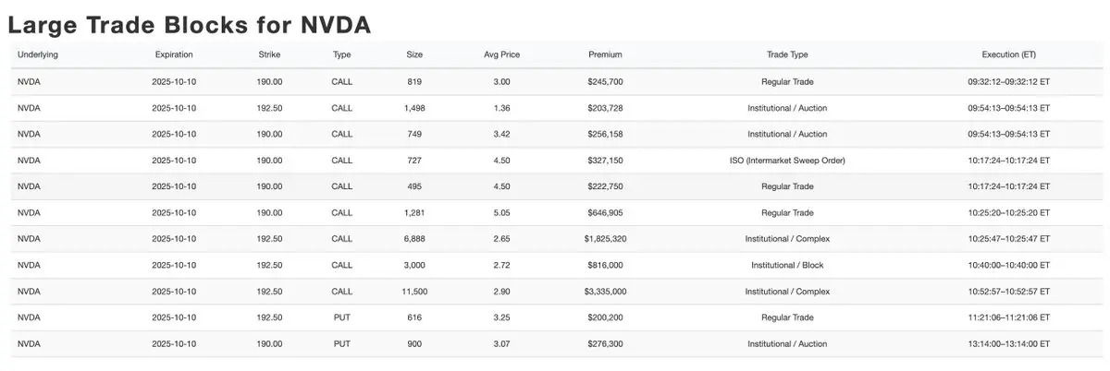
Task: Click the Trade Type column header
Action: point(787,54)
